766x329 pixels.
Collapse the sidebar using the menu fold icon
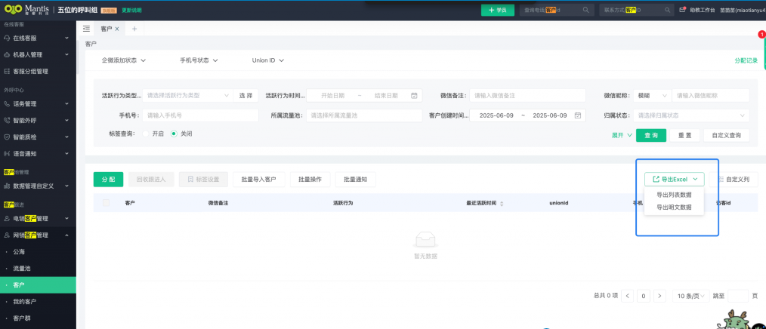click(x=86, y=29)
